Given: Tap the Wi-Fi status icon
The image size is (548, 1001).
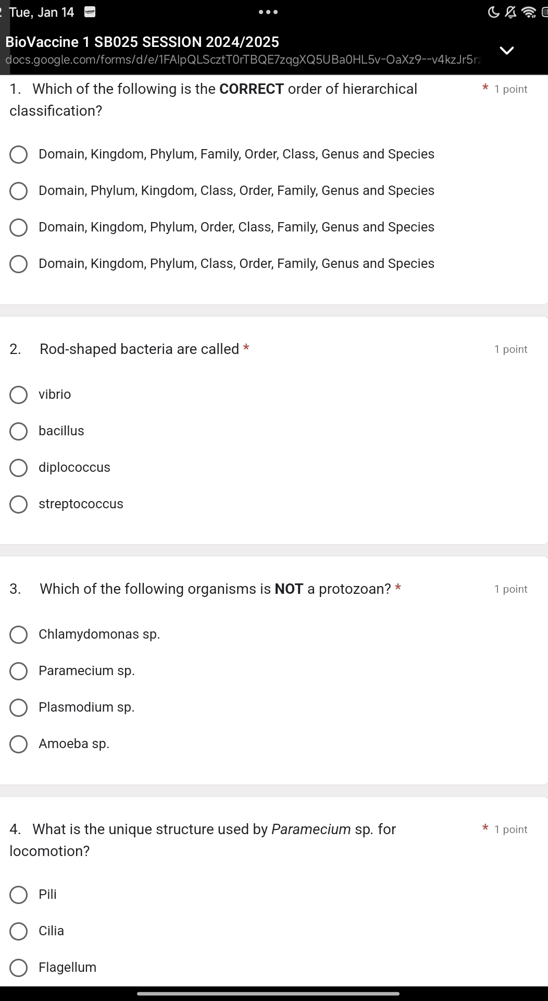Looking at the screenshot, I should (x=529, y=13).
